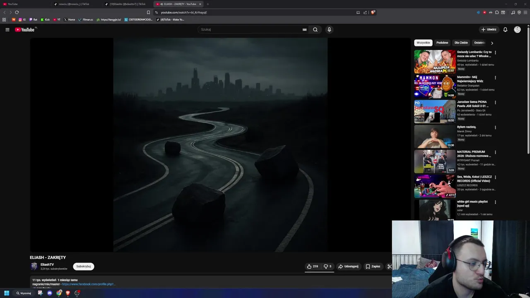Open Brave from the taskbar

pyautogui.click(x=68, y=293)
